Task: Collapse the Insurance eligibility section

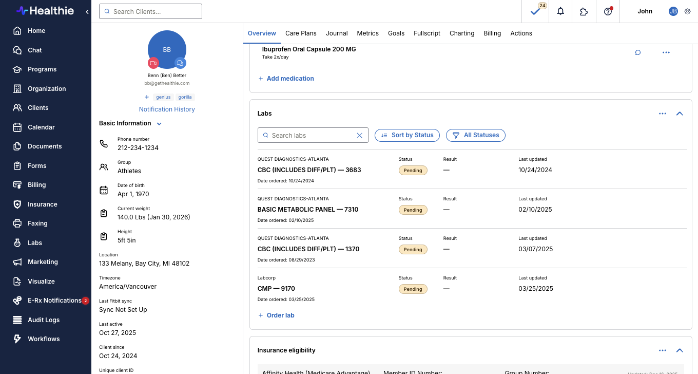Action: (x=680, y=350)
